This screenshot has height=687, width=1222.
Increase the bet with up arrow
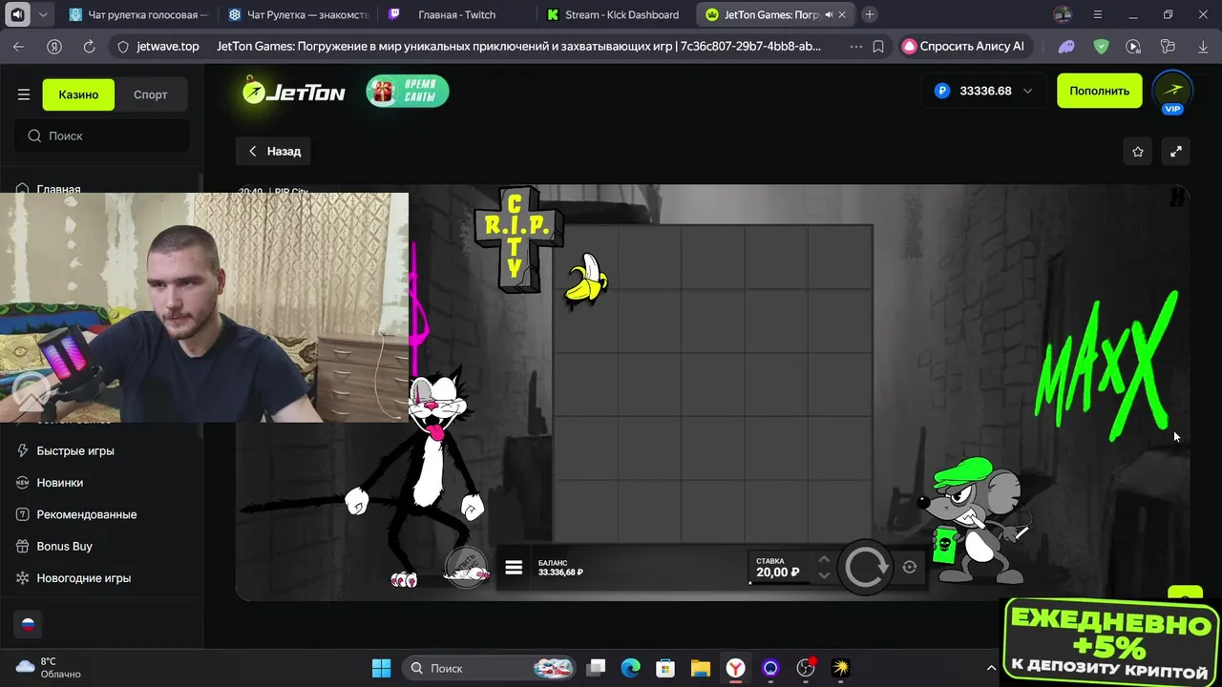pyautogui.click(x=824, y=559)
